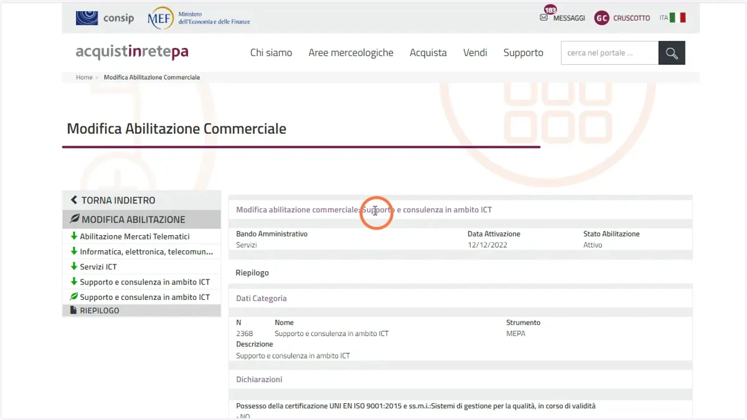Click green arrow beside Informatica, elettronica
747x420 pixels.
tap(74, 251)
